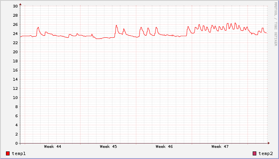Select the y-axis label 16
Viewport: 279px width, 159px height.
pyautogui.click(x=15, y=70)
